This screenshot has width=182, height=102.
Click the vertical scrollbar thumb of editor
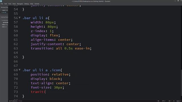(181, 83)
